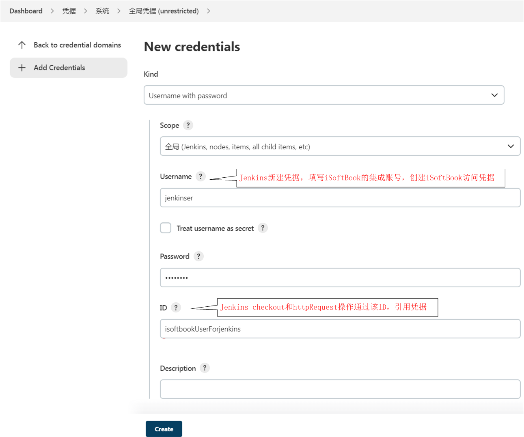Click the chevron after 系统 breadcrumb
Viewport: 524px width, 437px height.
click(x=119, y=11)
